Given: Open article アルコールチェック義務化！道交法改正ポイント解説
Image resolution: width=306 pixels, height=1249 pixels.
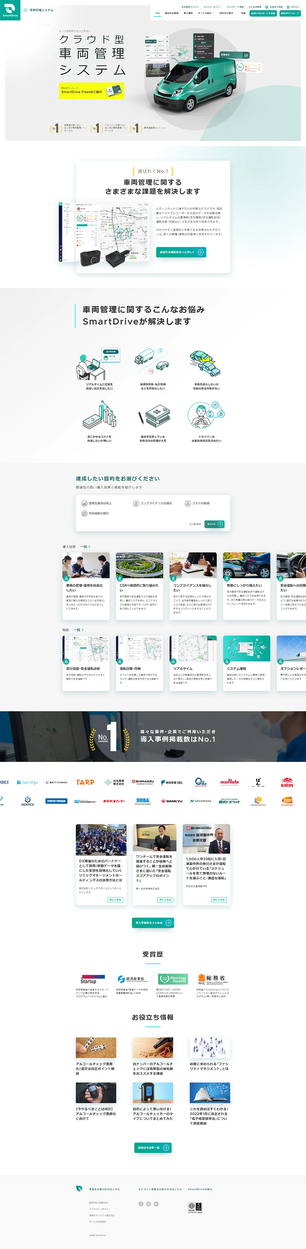Looking at the screenshot, I should (96, 1057).
